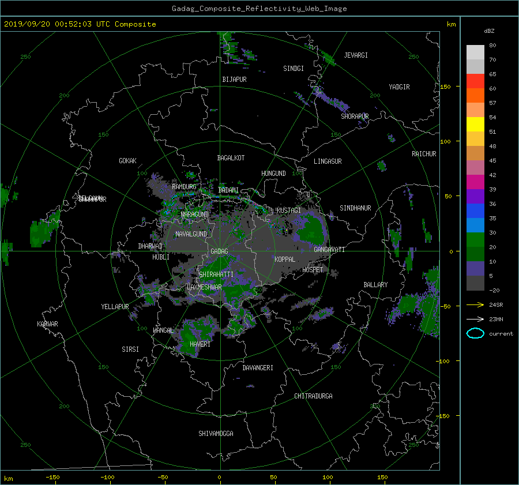This screenshot has width=519, height=485.
Task: Click the NAVALGUND city label
Action: [x=191, y=234]
